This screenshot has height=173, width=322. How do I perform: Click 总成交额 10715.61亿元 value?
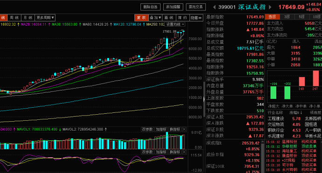pyautogui.click(x=250, y=48)
